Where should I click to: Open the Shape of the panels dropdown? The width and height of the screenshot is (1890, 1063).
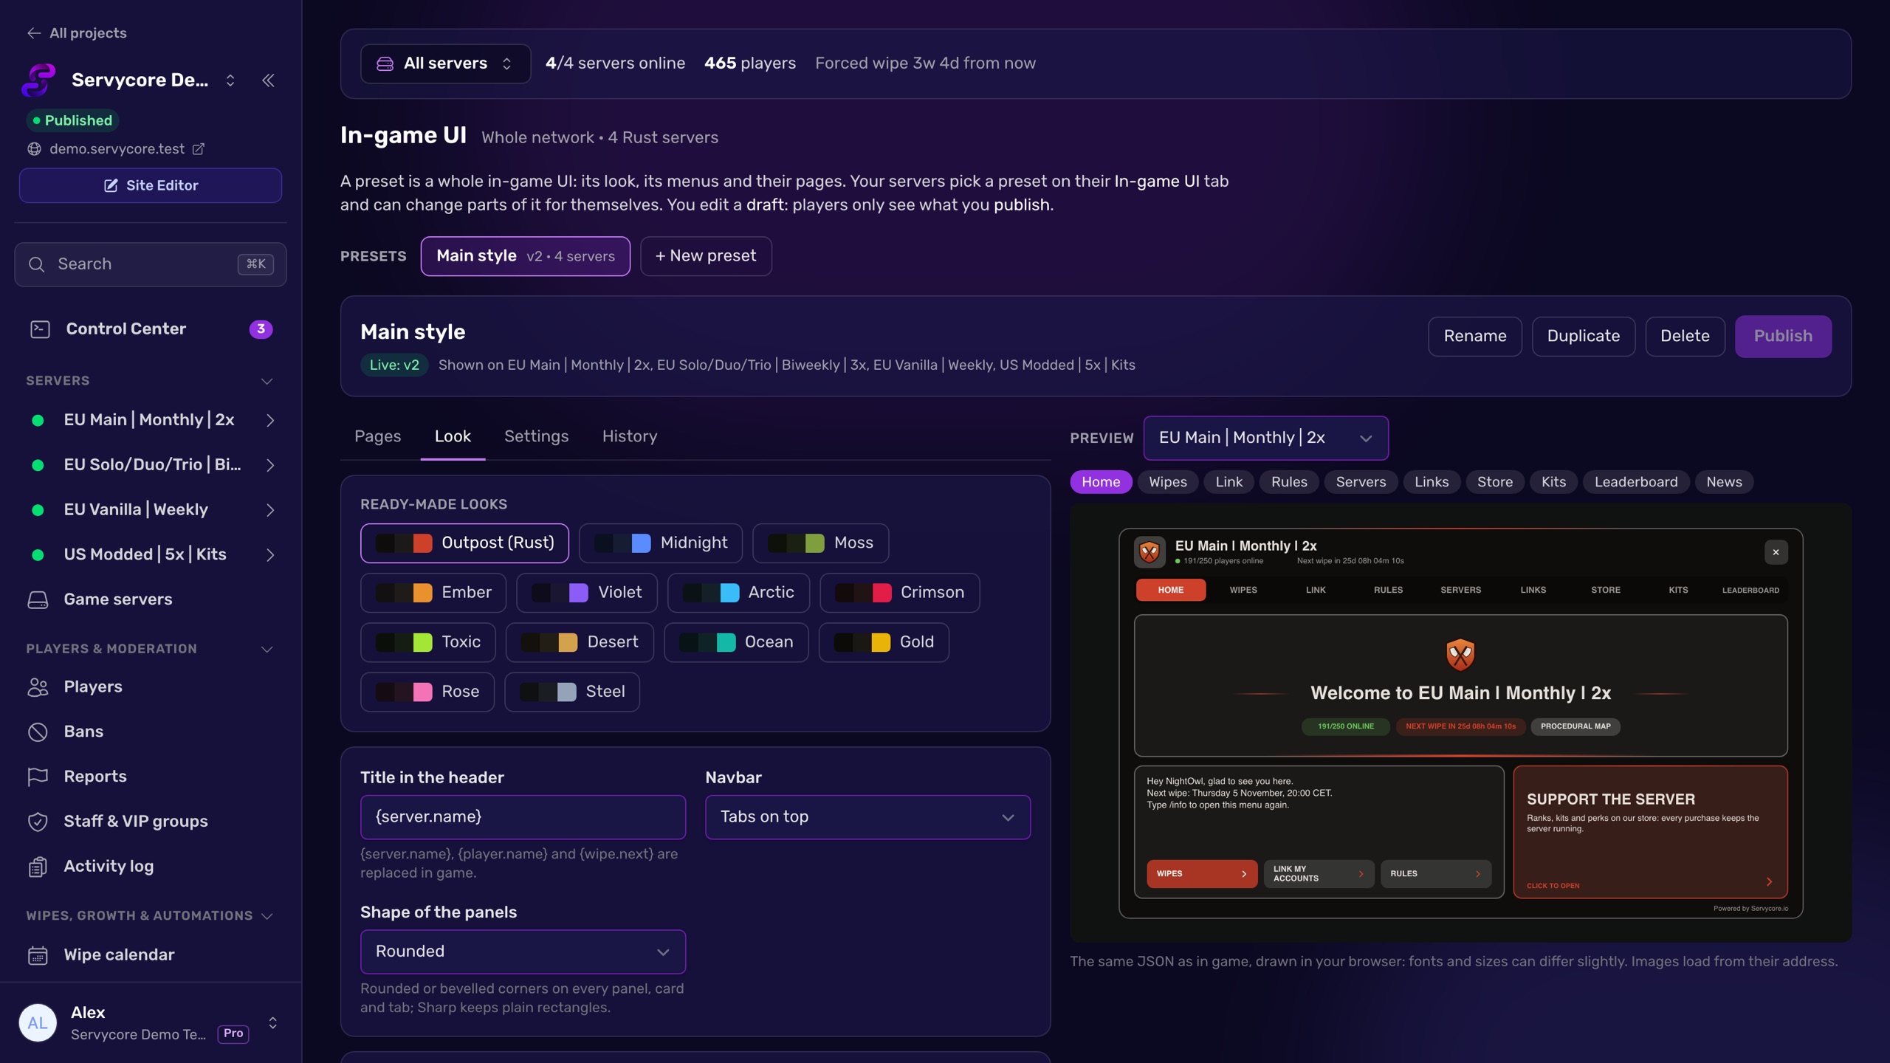tap(523, 952)
